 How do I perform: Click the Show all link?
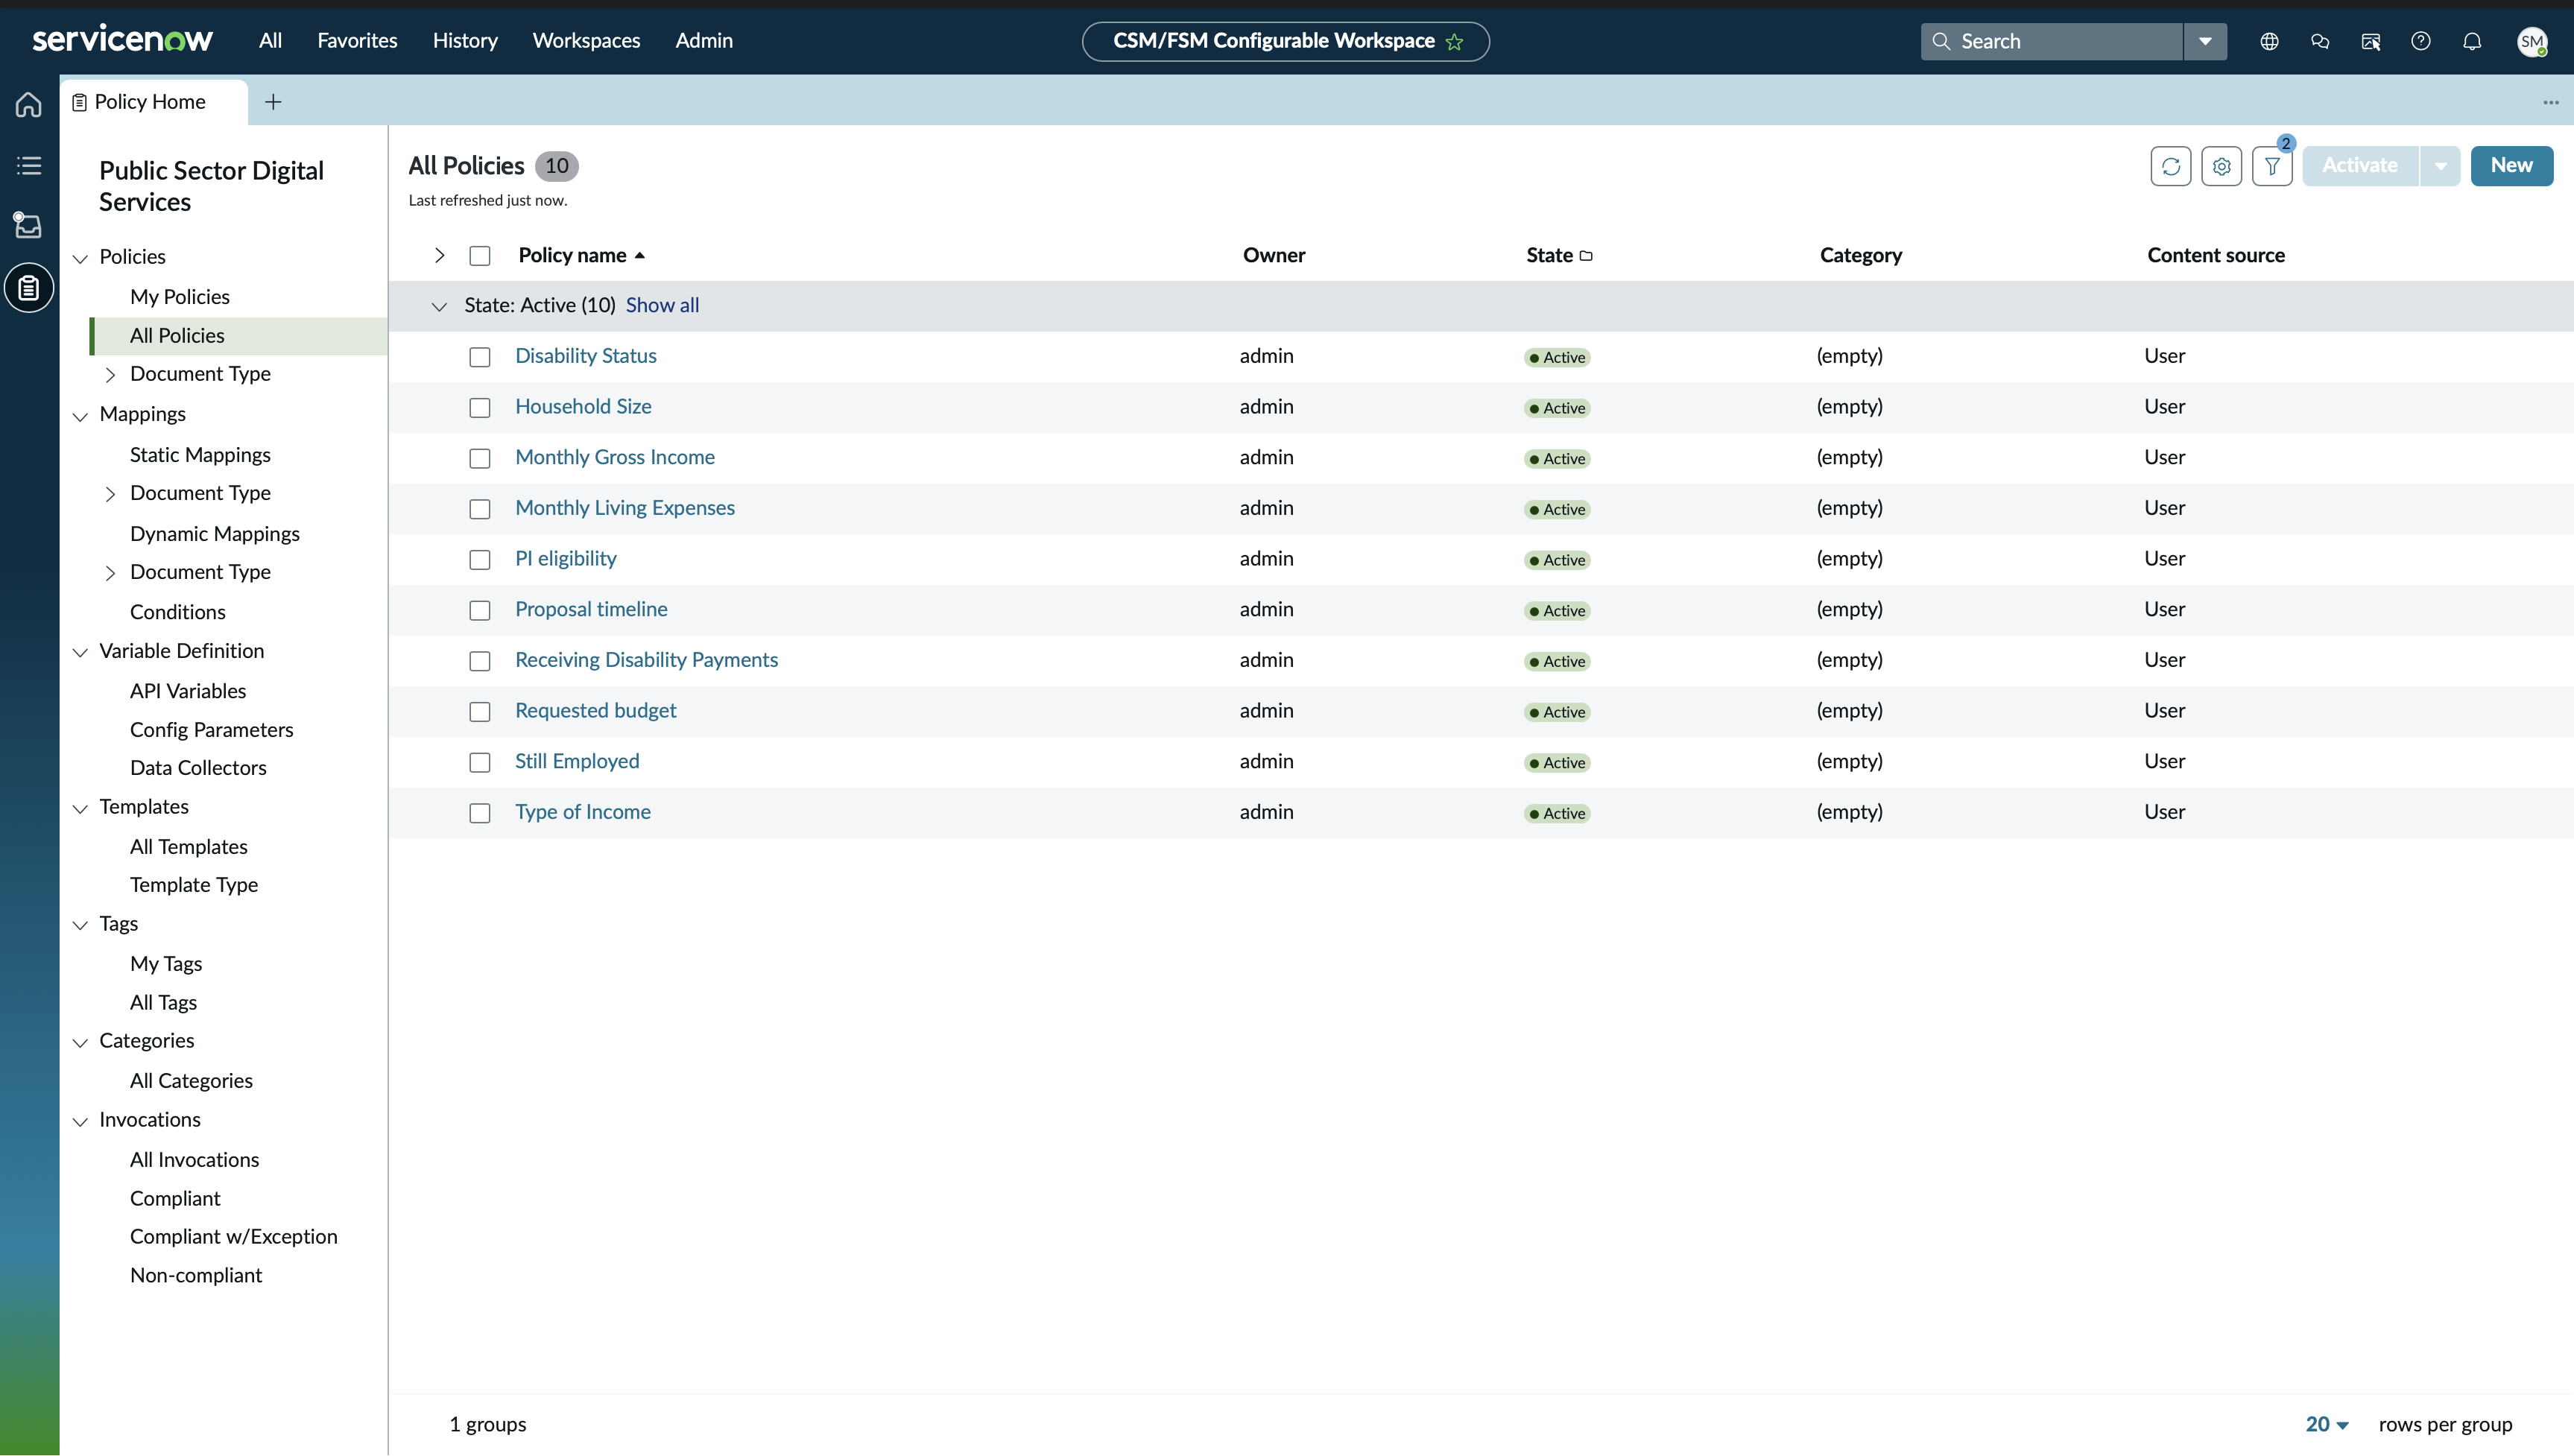click(662, 305)
